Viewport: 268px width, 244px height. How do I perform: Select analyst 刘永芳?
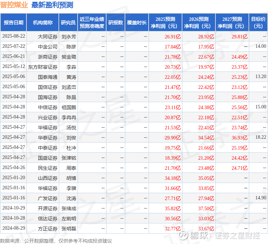point(69,37)
